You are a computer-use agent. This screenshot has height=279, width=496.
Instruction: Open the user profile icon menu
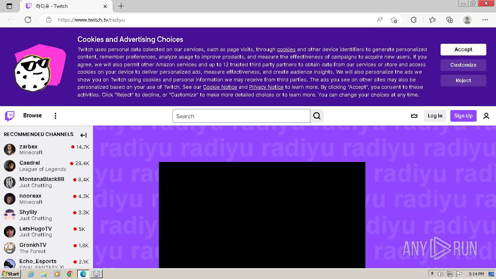click(486, 116)
